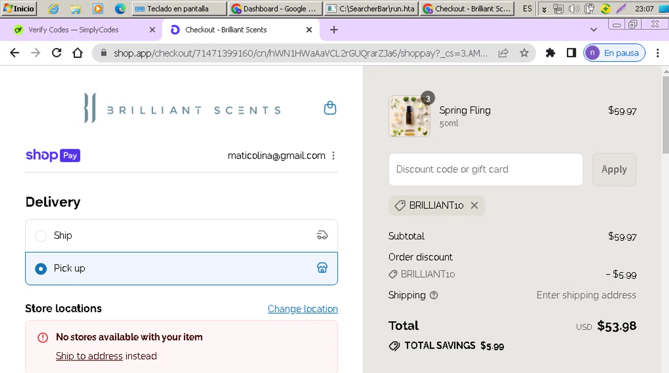Expand the tab search dropdown arrow
The width and height of the screenshot is (669, 373).
coord(594,30)
